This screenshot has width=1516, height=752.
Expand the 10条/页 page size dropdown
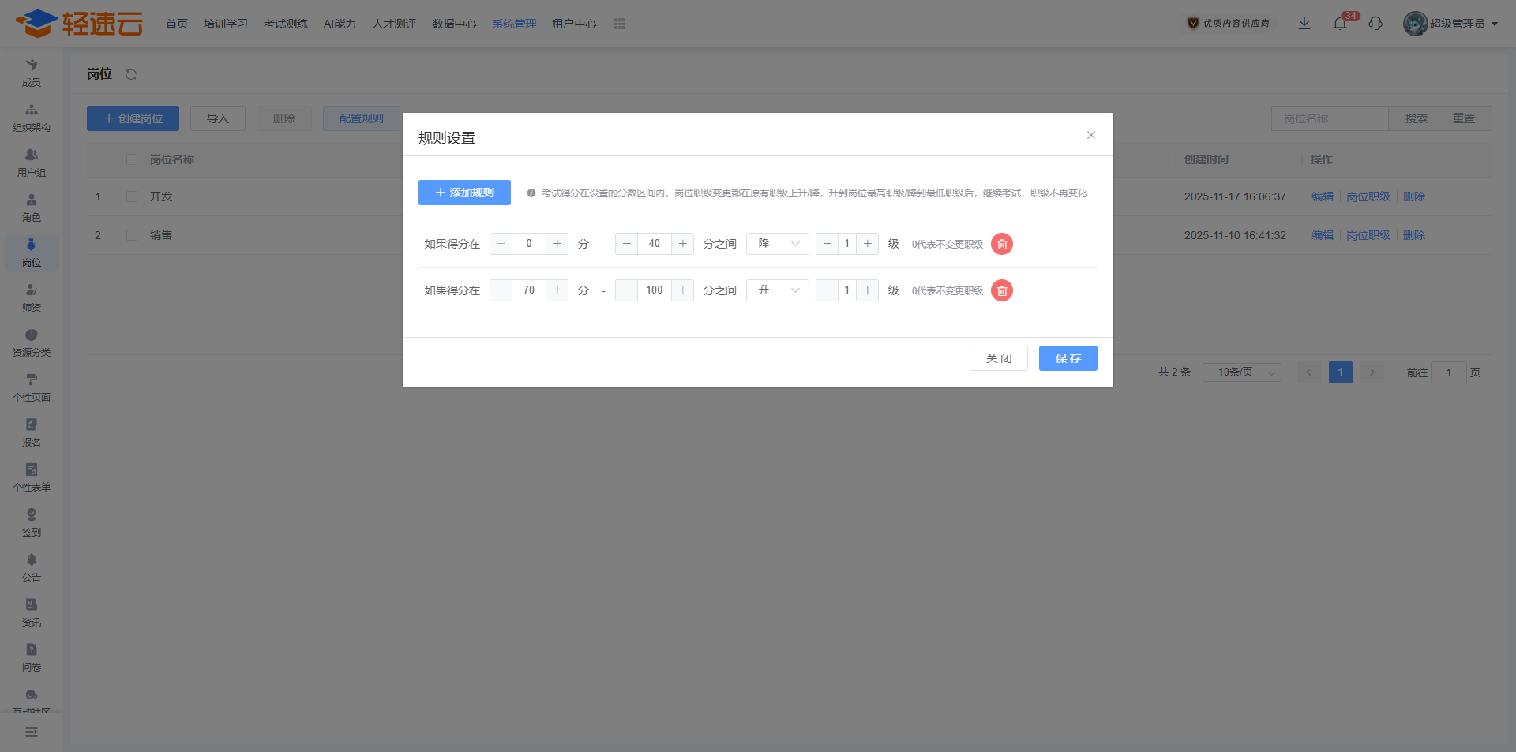[x=1241, y=372]
